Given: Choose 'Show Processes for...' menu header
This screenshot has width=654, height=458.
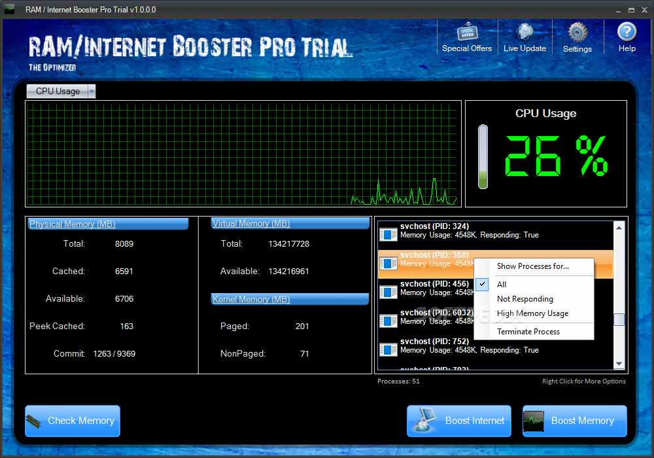Looking at the screenshot, I should click(532, 266).
